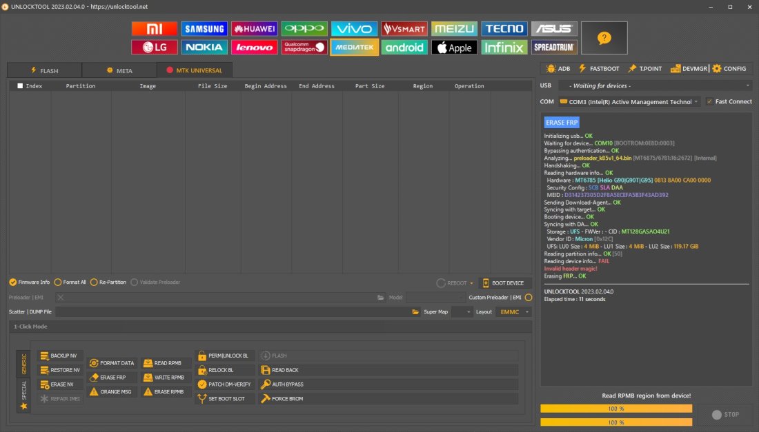
Task: Click the ERASE FRP button in 1-Click Mode
Action: coord(112,378)
